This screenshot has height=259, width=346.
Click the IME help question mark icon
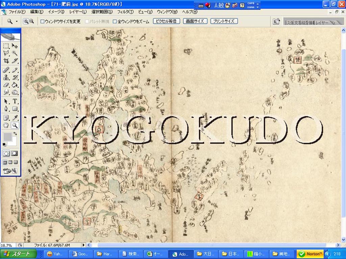[242, 5]
